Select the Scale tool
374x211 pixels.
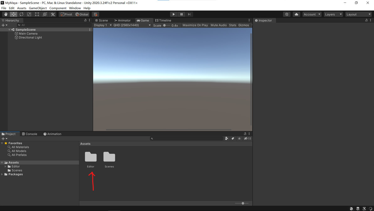(29, 14)
